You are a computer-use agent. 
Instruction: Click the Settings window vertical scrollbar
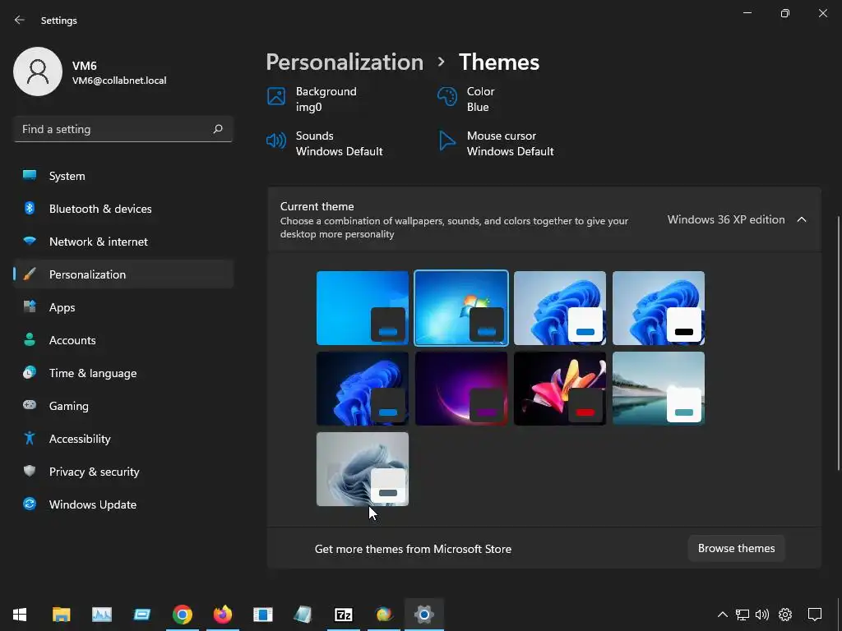[x=838, y=343]
